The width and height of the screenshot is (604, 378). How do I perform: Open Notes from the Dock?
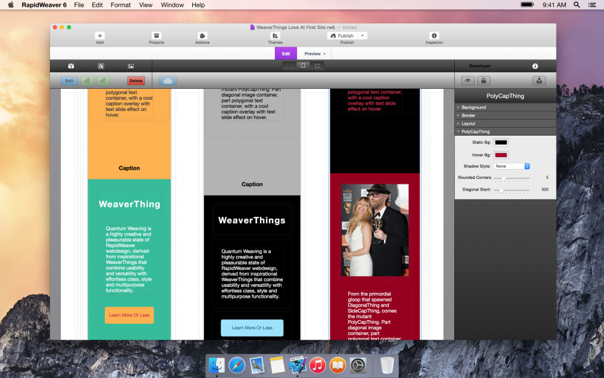277,365
